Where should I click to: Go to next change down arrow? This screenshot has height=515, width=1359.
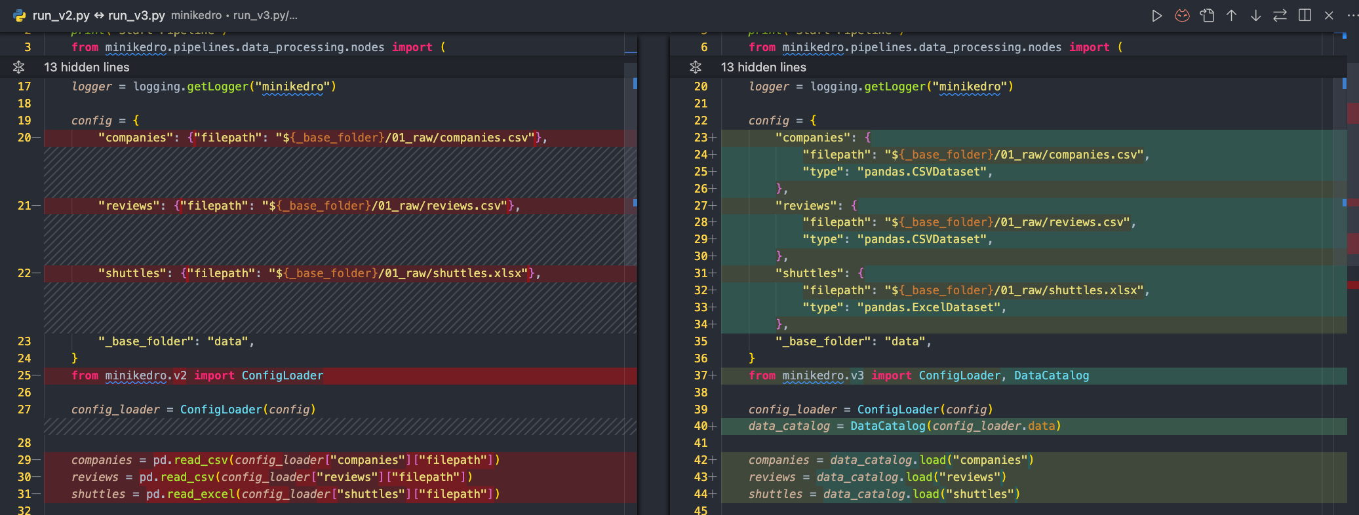(x=1255, y=16)
